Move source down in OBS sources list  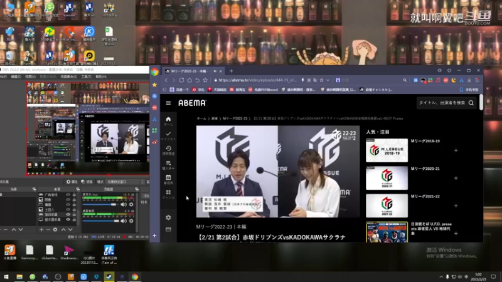[70, 229]
